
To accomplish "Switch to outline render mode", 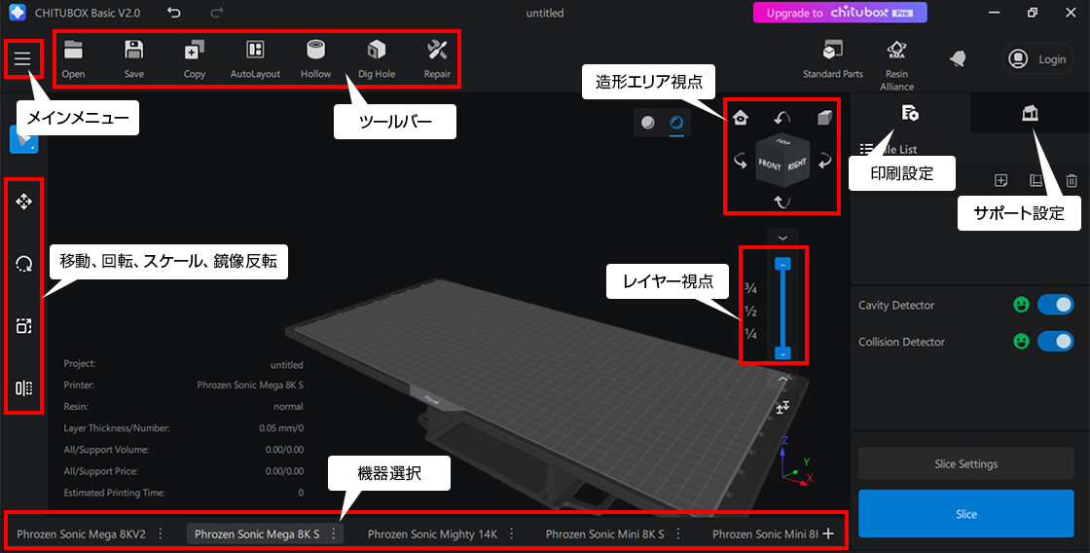I will coord(676,123).
